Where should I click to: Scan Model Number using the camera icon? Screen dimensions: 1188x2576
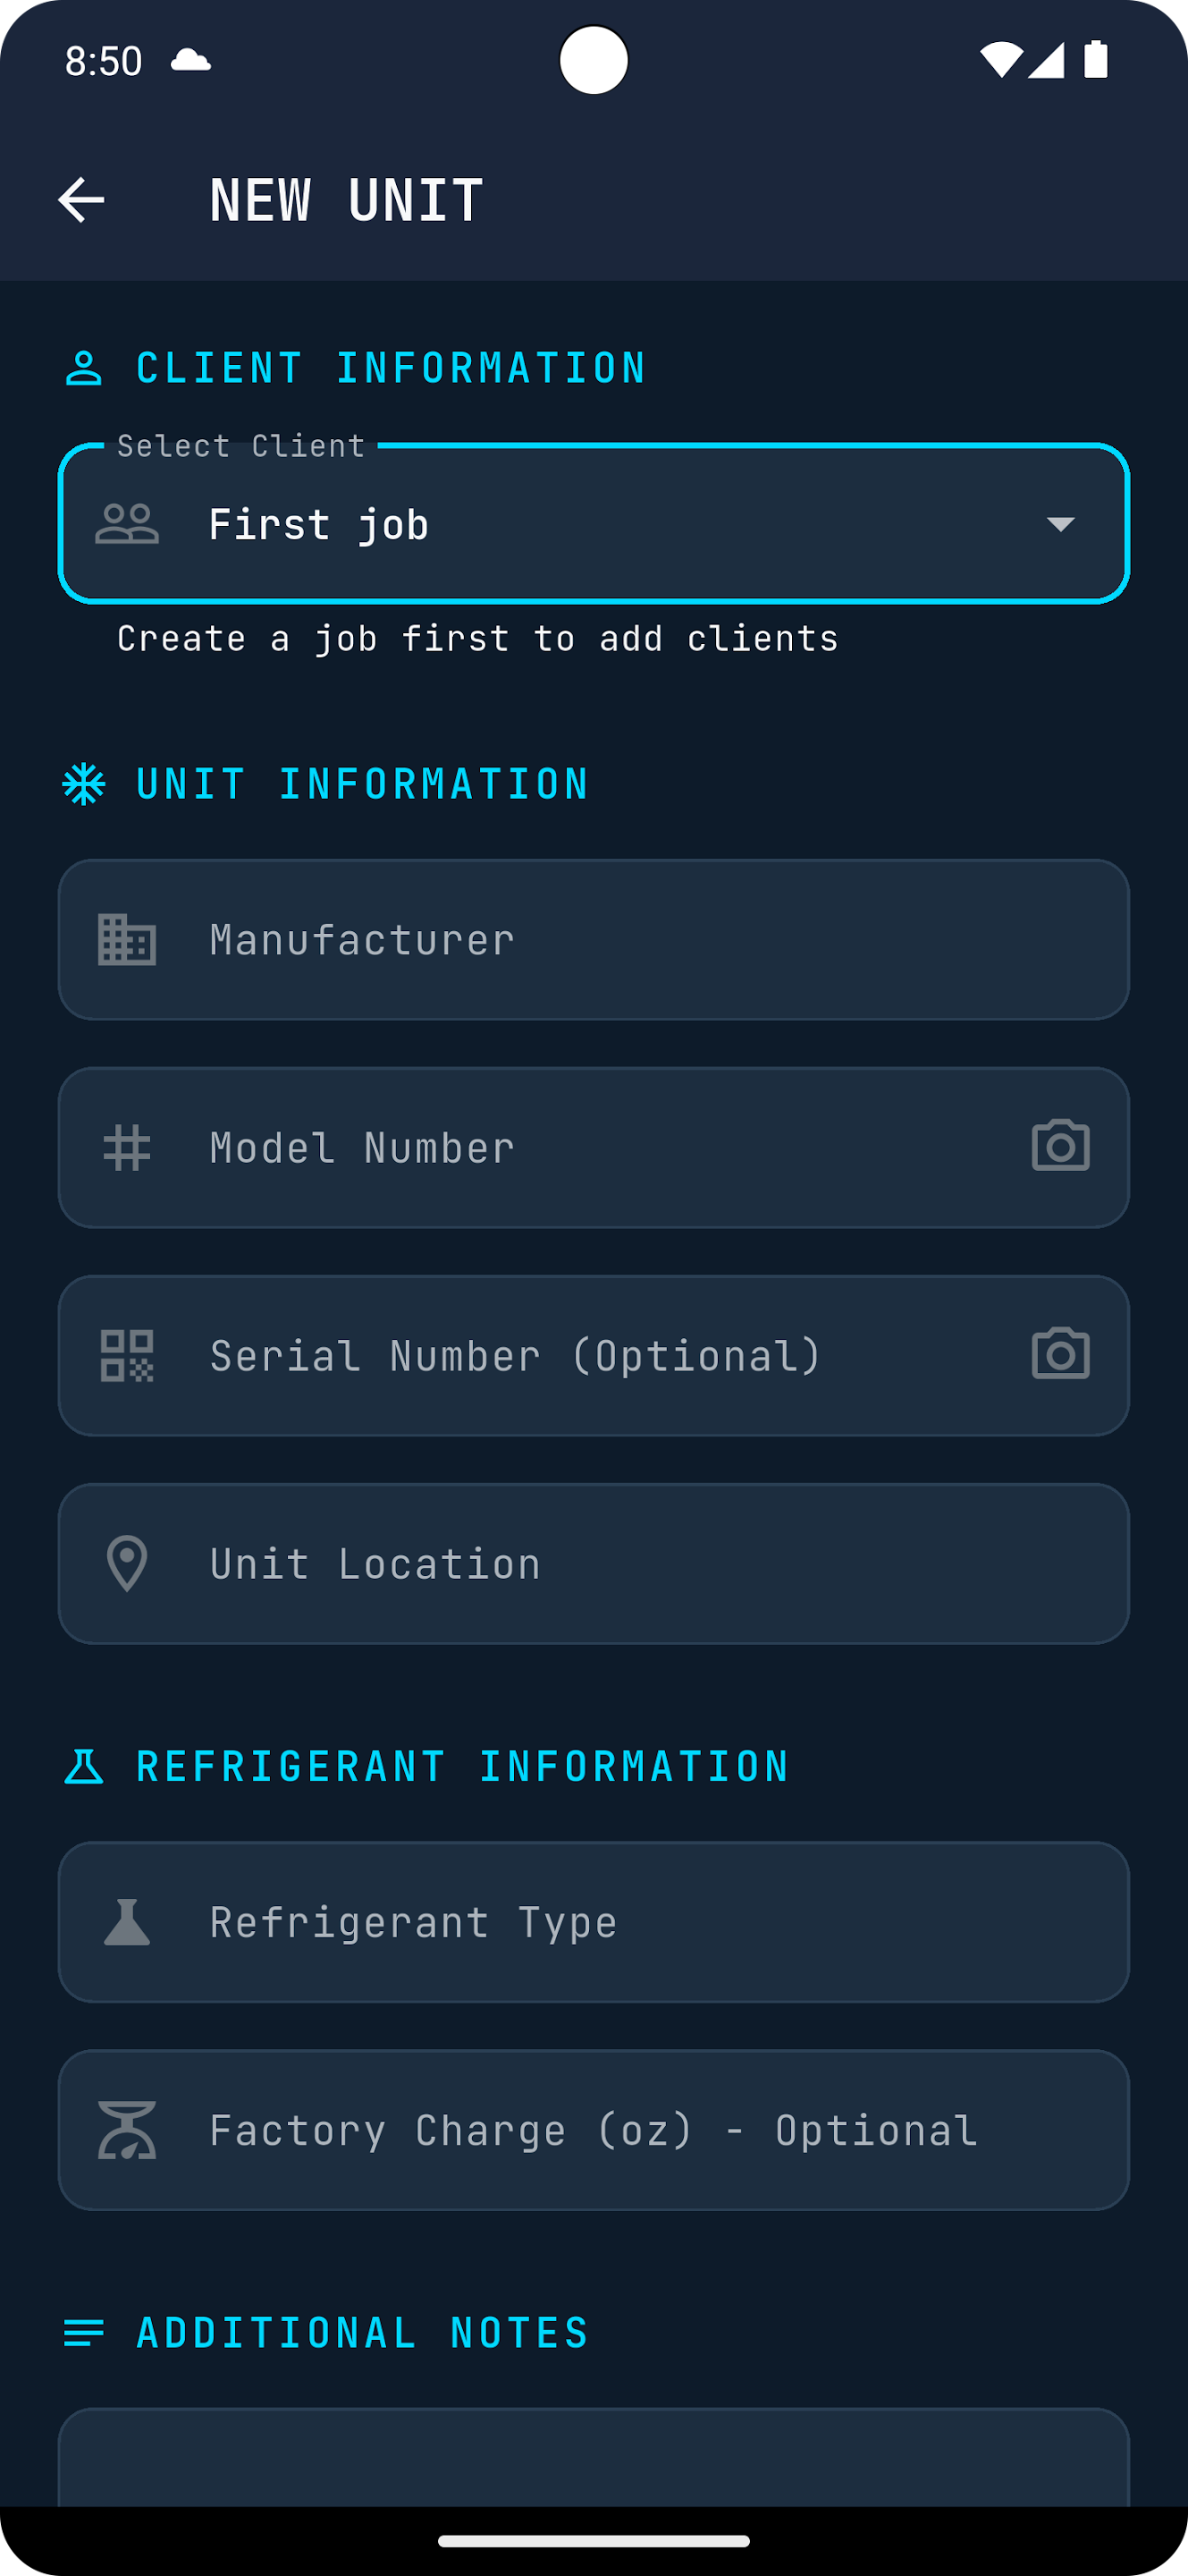coord(1061,1147)
